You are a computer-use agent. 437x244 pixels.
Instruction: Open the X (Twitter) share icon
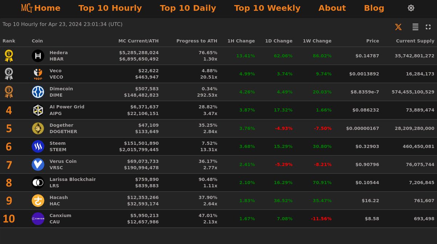click(x=398, y=27)
